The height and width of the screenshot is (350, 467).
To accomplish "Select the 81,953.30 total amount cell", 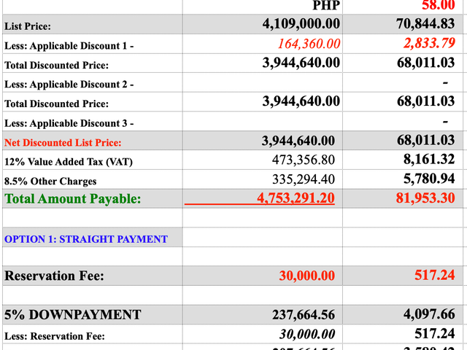I will (x=403, y=198).
